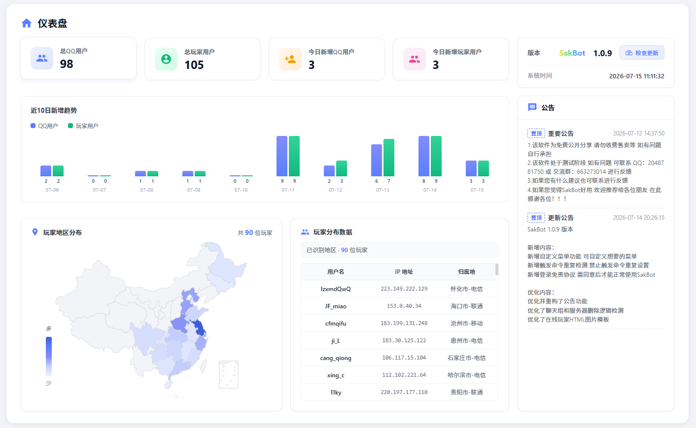
Task: Click the 置顶 tag on 重要公告
Action: tap(536, 133)
